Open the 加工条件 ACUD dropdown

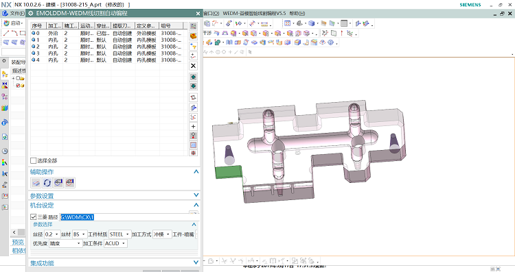pos(115,243)
